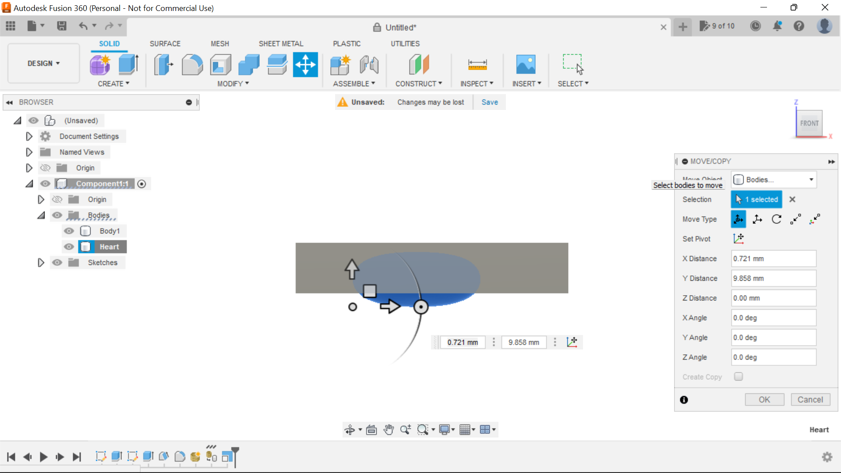Toggle visibility of Body1
Viewport: 841px width, 473px height.
(x=69, y=231)
